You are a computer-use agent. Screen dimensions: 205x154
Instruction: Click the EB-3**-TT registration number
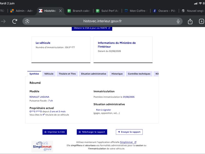70,47
